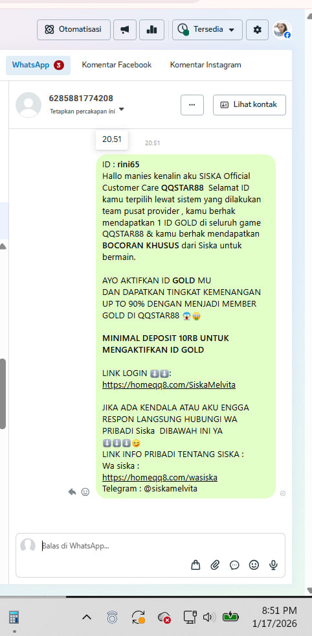
Task: Expand the Tetapkan percakapan ini dropdown
Action: (87, 111)
